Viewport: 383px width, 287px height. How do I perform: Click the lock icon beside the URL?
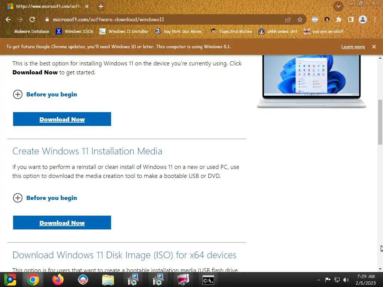pyautogui.click(x=47, y=19)
